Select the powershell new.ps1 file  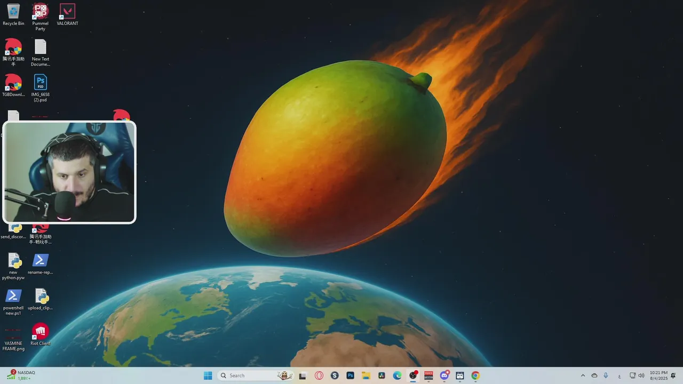13,301
